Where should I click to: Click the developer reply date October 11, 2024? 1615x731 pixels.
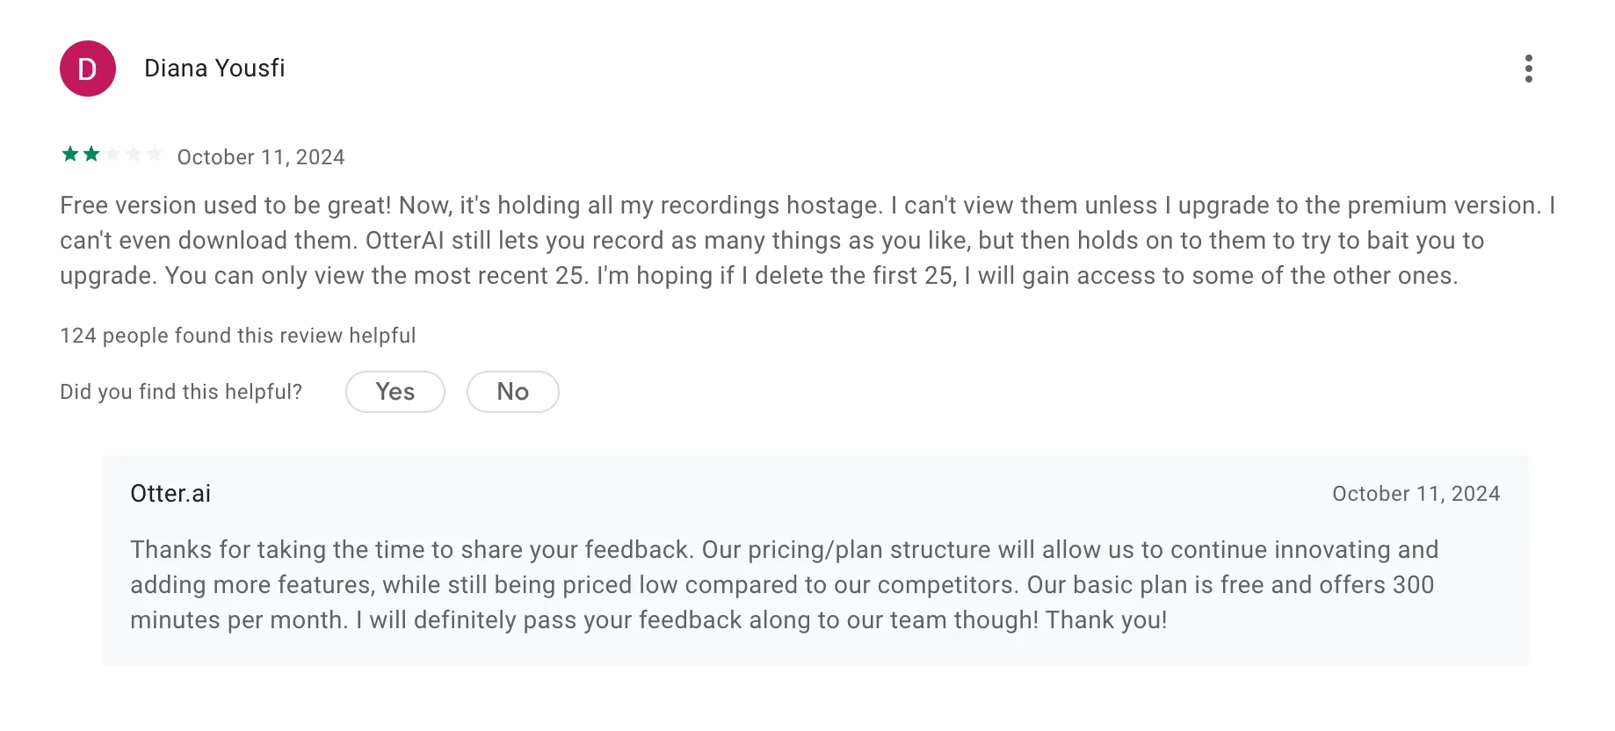coord(1416,494)
